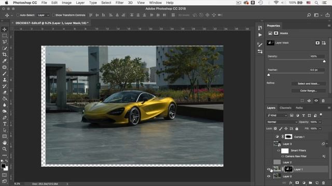Select the Quick Selection tool

pyautogui.click(x=5, y=48)
